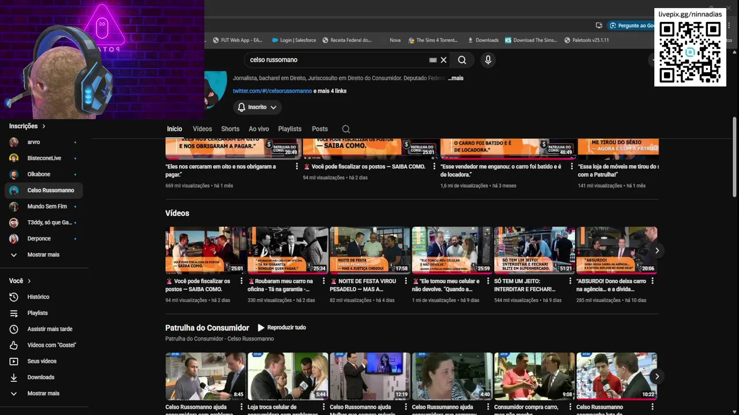
Task: Open options for "NOITE DE FESTA VIROU" video
Action: point(405,281)
